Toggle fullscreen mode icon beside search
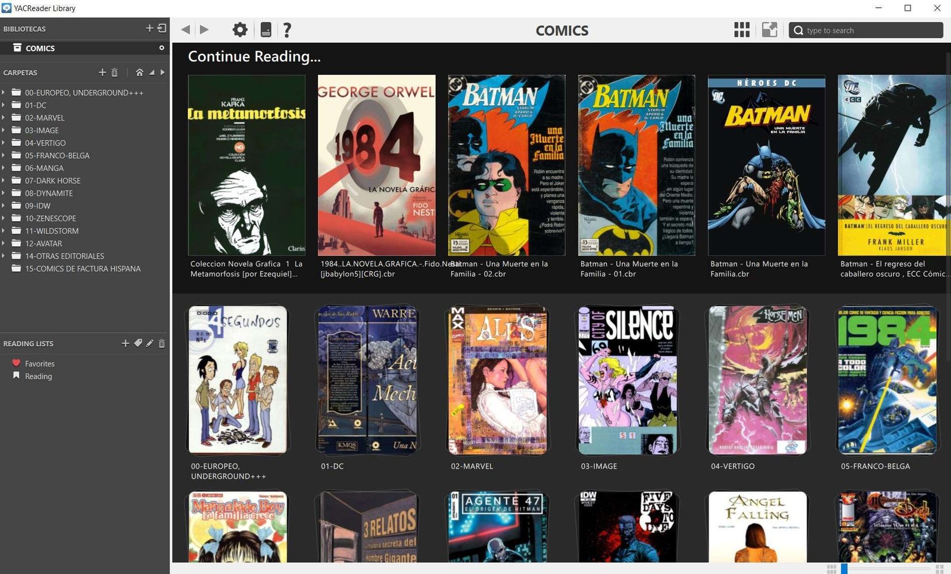Screen dimensions: 951x574 (x=769, y=30)
